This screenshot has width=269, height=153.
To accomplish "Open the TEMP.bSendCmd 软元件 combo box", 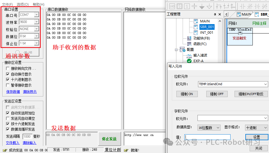I will (x=233, y=84).
